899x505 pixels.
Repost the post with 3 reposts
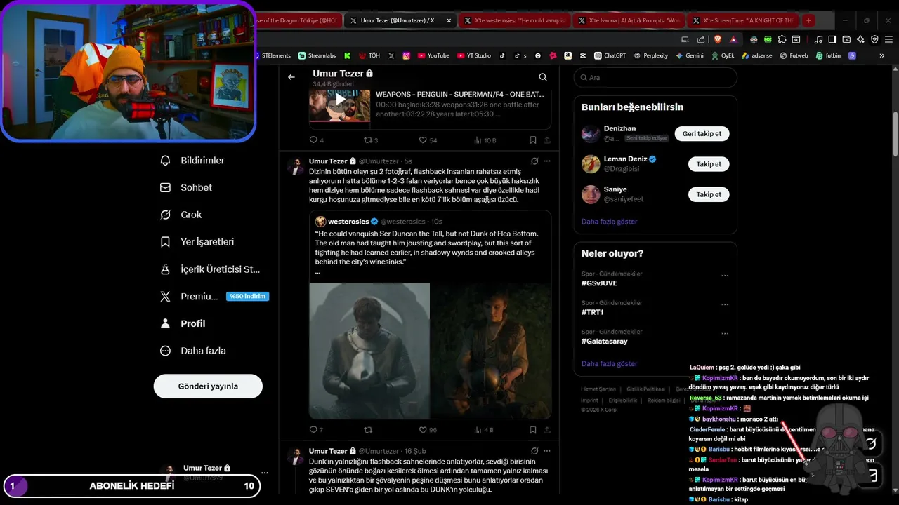coord(370,140)
